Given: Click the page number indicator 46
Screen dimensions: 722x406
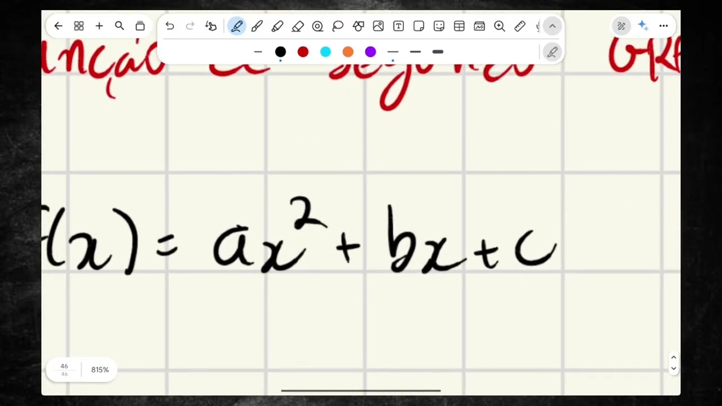Looking at the screenshot, I should 64,370.
